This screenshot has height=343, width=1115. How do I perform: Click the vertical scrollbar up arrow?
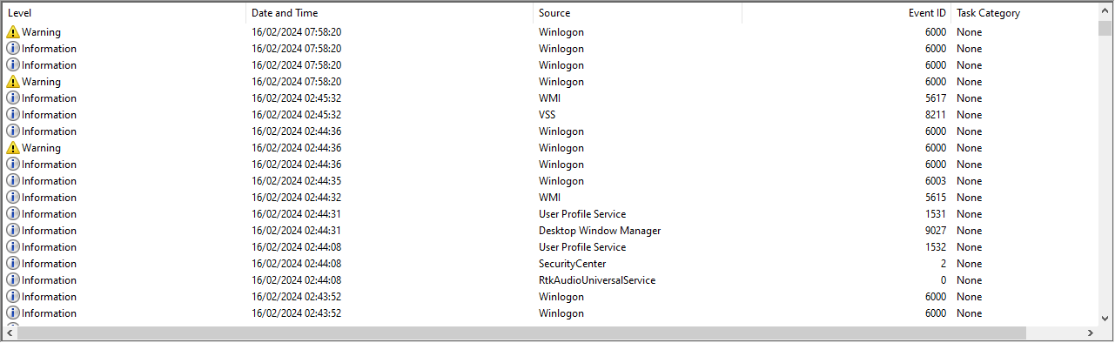click(x=1105, y=11)
